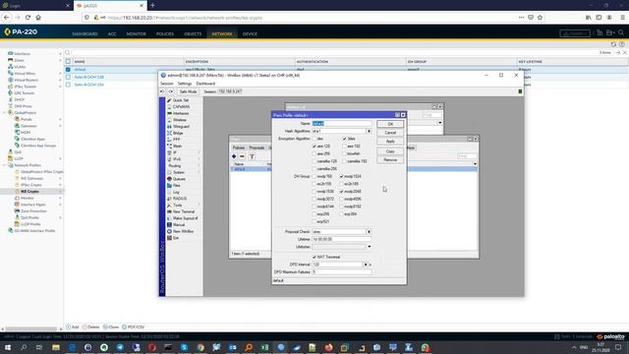Viewport: 629px width, 354px height.
Task: Click the DPD Maximum Failures field
Action: 342,272
